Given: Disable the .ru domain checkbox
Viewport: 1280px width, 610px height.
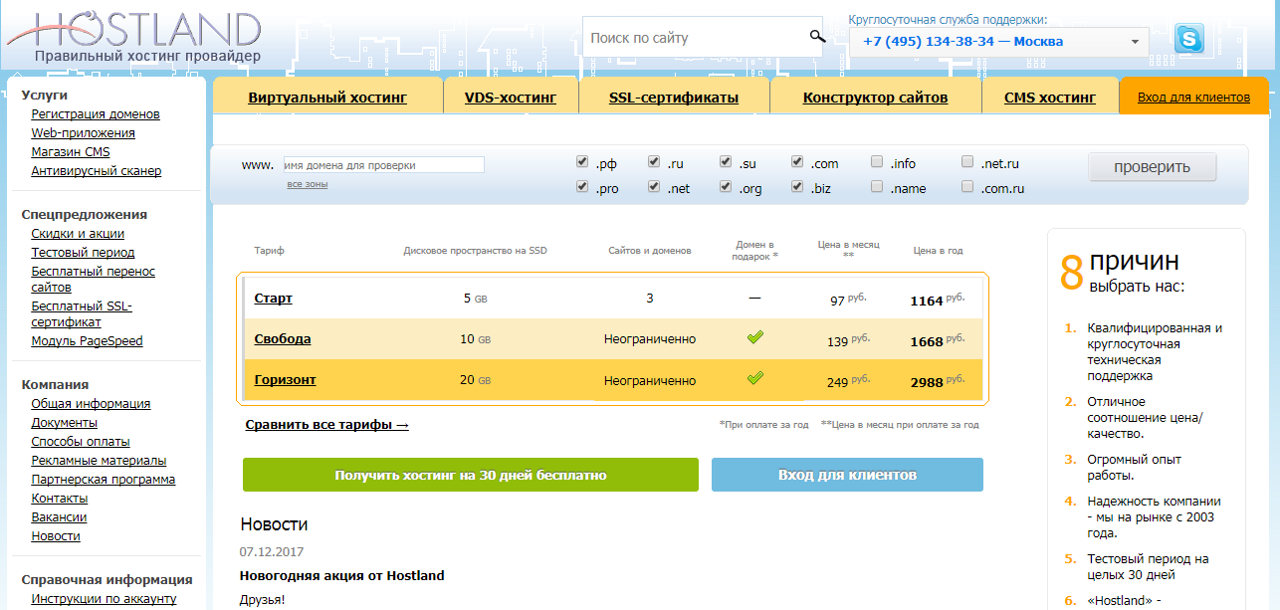Looking at the screenshot, I should [x=654, y=160].
